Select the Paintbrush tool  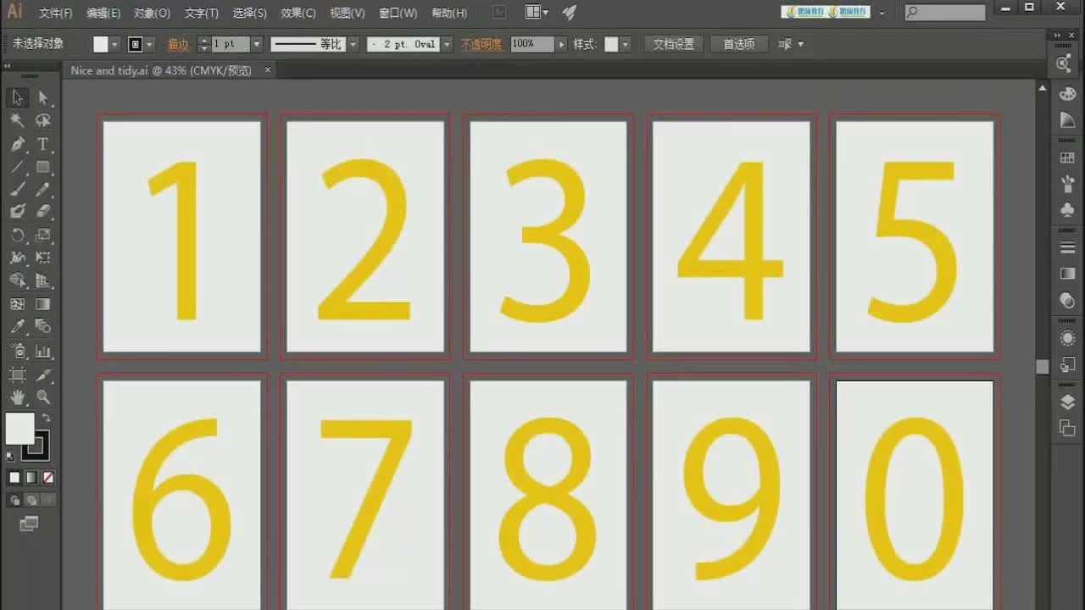[17, 189]
